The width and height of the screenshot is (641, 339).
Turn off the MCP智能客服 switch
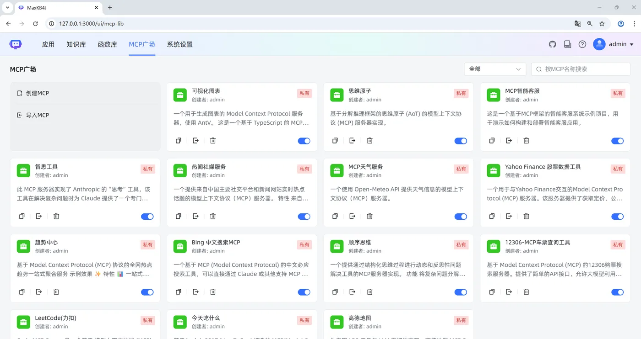tap(617, 141)
